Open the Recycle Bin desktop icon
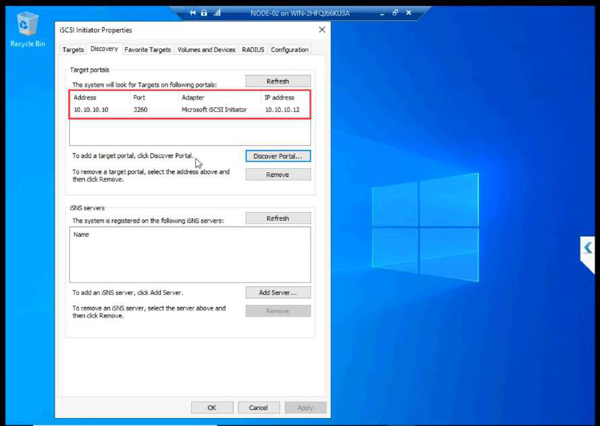Image resolution: width=600 pixels, height=426 pixels. pyautogui.click(x=28, y=30)
